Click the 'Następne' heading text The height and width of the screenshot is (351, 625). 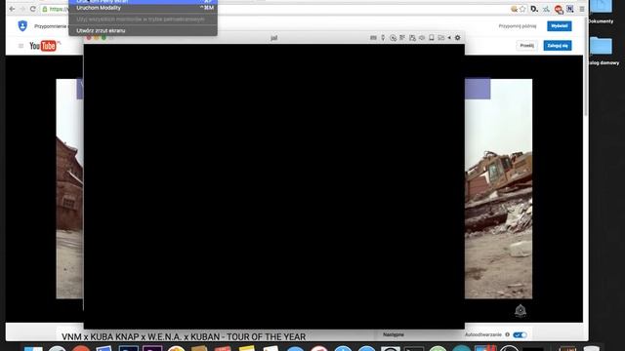click(394, 334)
